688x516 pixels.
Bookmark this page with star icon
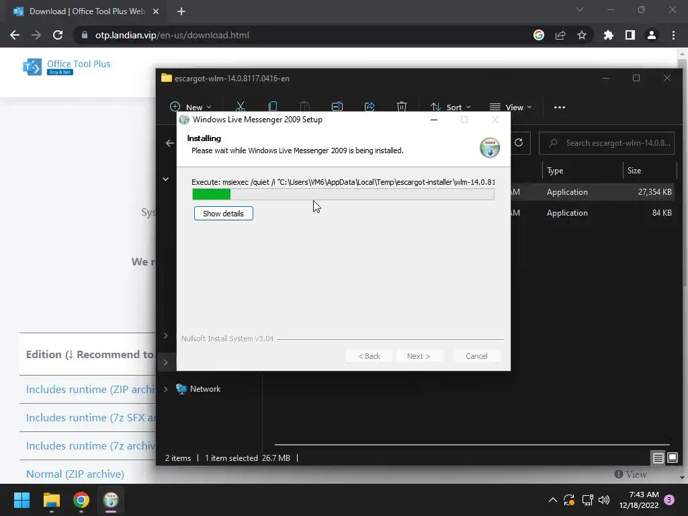tap(582, 35)
